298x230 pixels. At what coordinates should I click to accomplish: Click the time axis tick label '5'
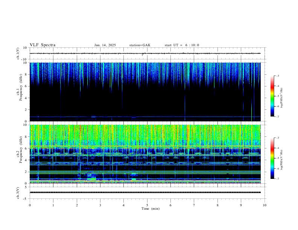(147, 205)
